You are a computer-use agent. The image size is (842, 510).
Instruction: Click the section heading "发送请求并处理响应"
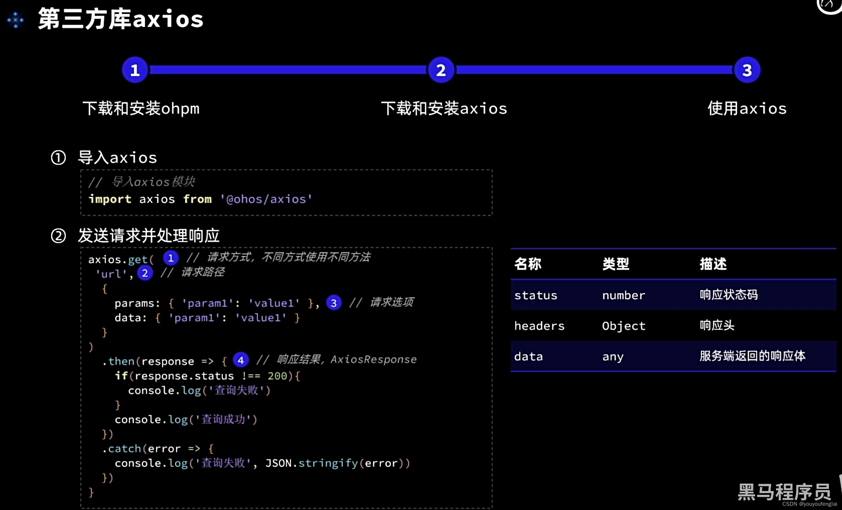tap(149, 236)
